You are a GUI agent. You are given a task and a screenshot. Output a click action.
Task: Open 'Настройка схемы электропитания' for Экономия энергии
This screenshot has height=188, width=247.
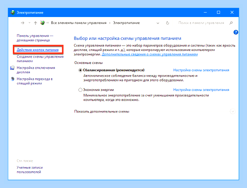point(201,90)
